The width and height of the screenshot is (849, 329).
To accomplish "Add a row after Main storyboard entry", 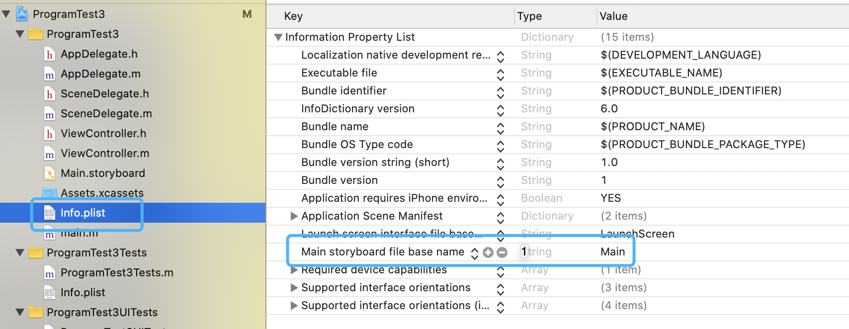I will coord(488,252).
